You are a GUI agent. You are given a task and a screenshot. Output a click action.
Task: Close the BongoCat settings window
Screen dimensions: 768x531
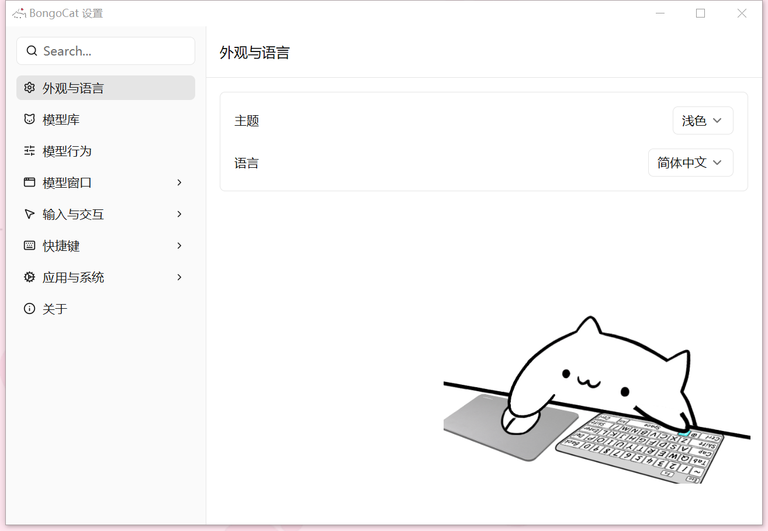pos(742,13)
